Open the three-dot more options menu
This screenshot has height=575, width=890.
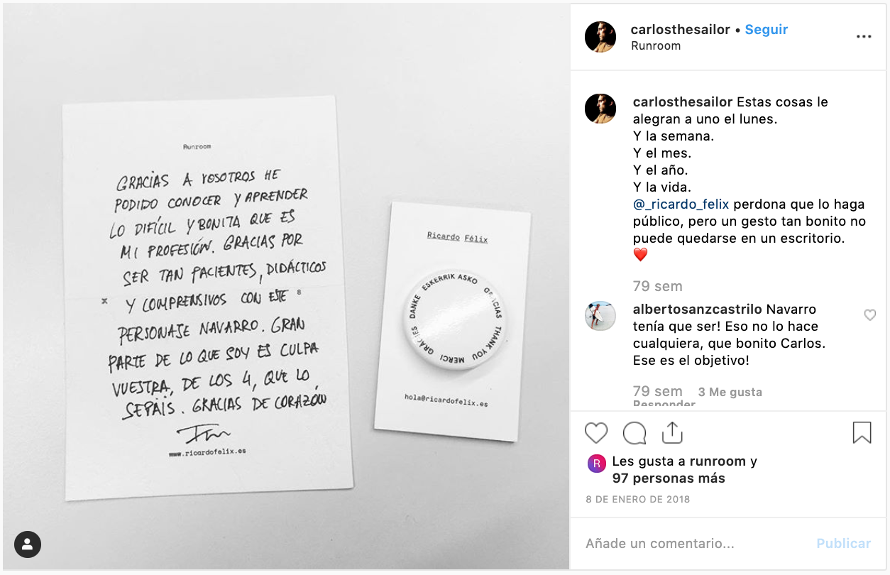click(864, 37)
